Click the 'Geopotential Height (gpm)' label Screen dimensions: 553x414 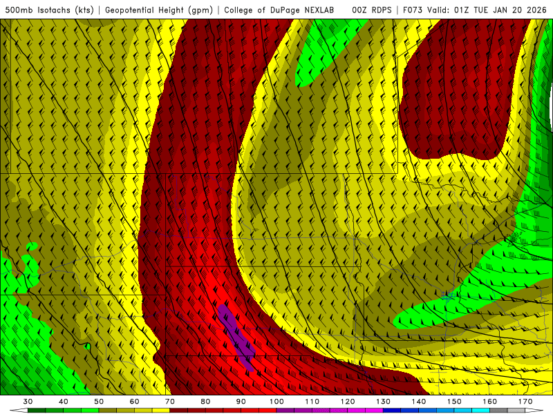click(x=159, y=10)
